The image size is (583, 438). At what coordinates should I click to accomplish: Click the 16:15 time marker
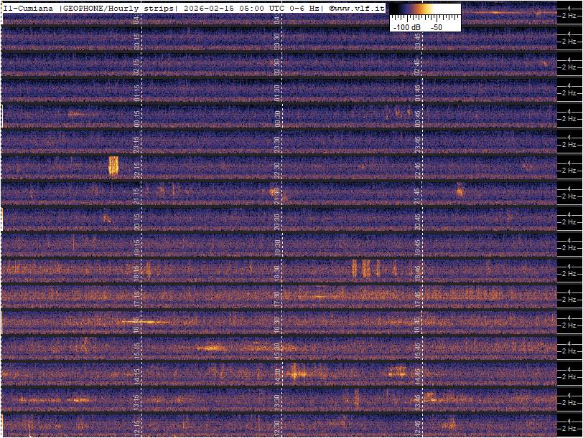point(137,323)
